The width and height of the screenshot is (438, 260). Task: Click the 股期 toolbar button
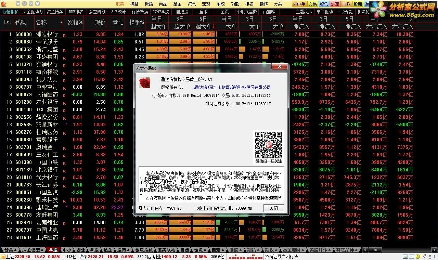[x=358, y=4]
